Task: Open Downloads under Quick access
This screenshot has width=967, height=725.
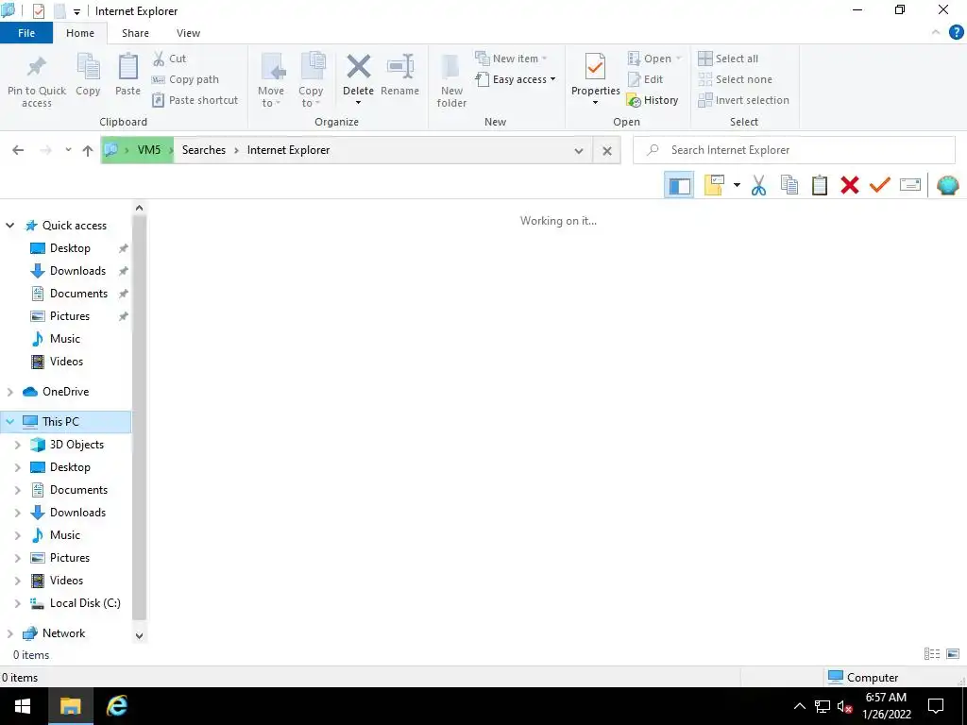Action: tap(77, 271)
